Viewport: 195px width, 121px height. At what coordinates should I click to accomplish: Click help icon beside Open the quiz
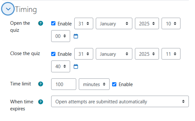pyautogui.click(x=41, y=23)
